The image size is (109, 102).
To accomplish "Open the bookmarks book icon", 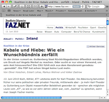I will coord(3,11).
